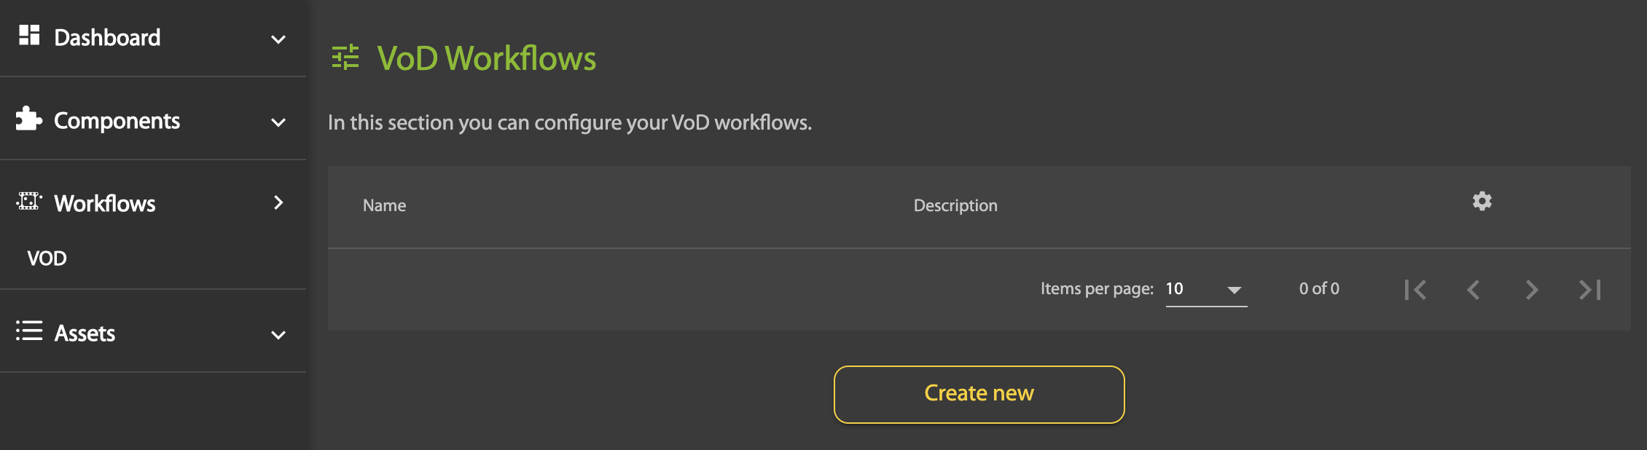This screenshot has width=1647, height=450.
Task: Expand the Components menu chevron
Action: coord(278,122)
